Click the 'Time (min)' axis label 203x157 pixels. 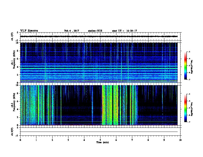[103, 142]
